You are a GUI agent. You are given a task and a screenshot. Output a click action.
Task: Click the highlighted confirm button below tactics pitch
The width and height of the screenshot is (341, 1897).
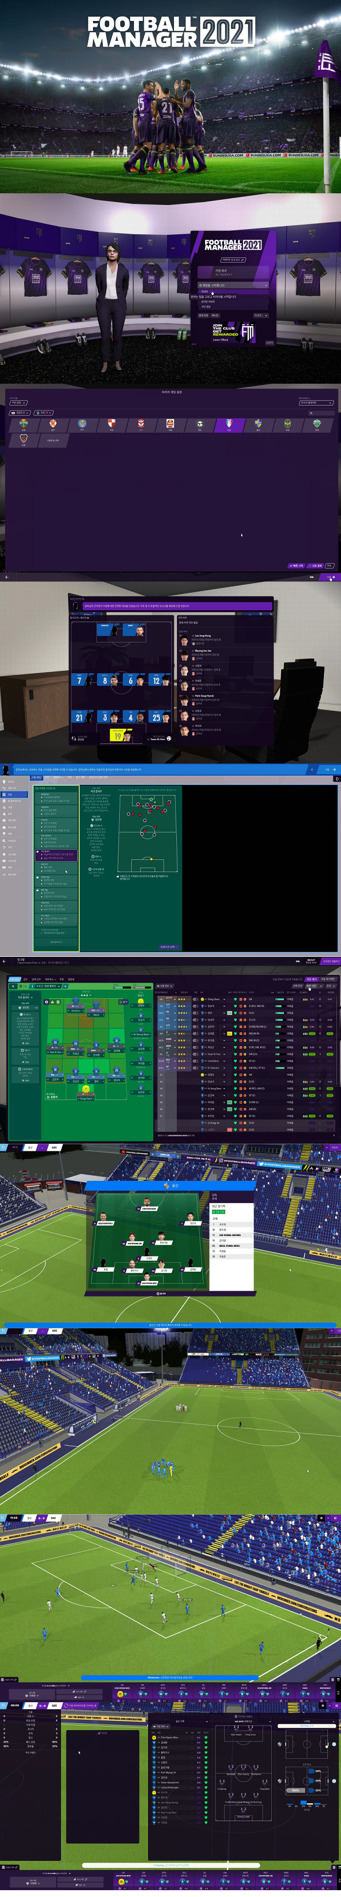point(168,947)
